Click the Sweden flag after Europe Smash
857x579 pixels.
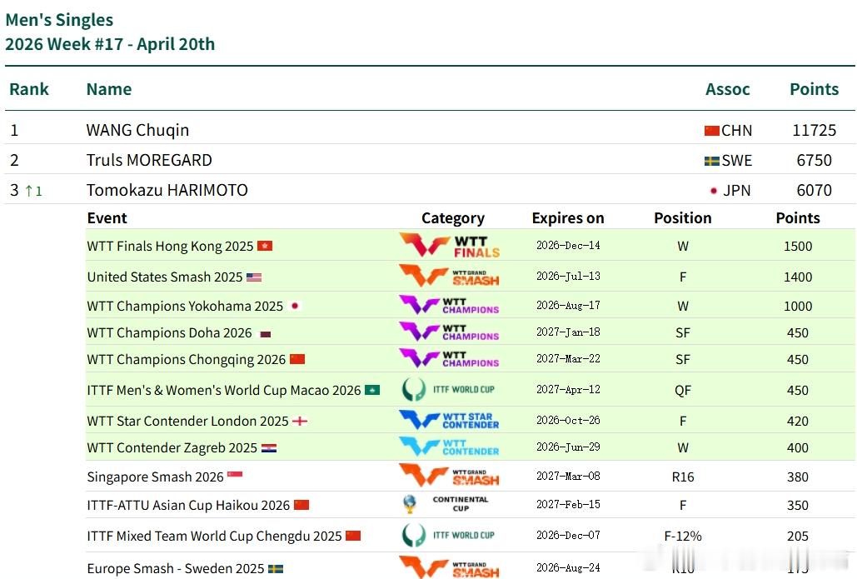(276, 569)
